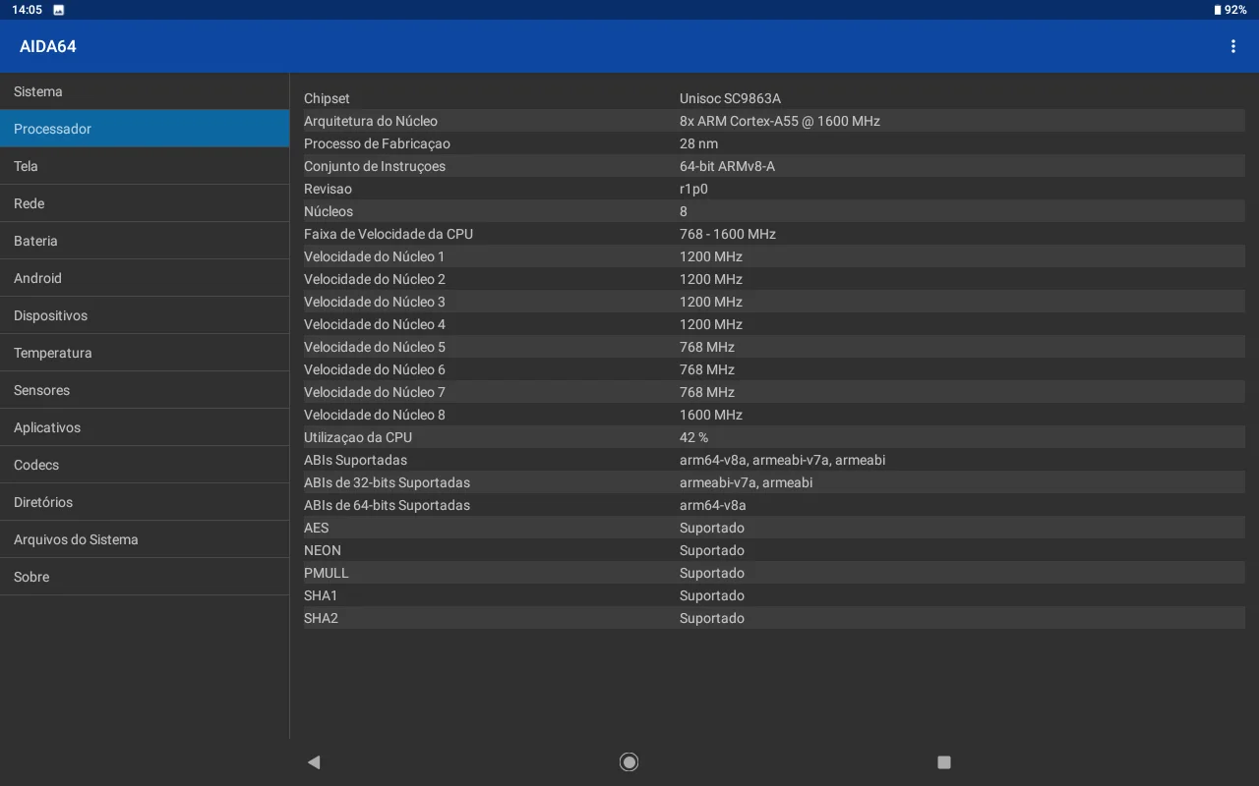Select the Suportado value for SHA2
Screen dimensions: 1259x786
pos(712,618)
